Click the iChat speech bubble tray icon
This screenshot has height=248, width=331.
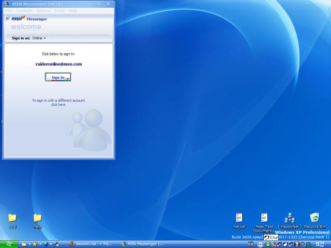point(285,244)
